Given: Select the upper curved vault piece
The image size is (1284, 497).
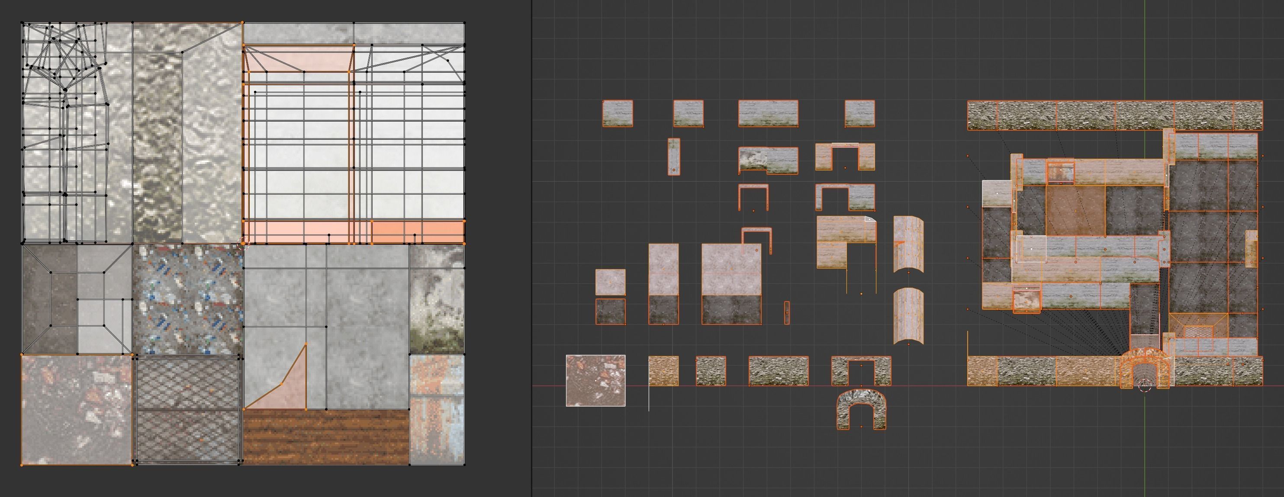Looking at the screenshot, I should pyautogui.click(x=908, y=244).
